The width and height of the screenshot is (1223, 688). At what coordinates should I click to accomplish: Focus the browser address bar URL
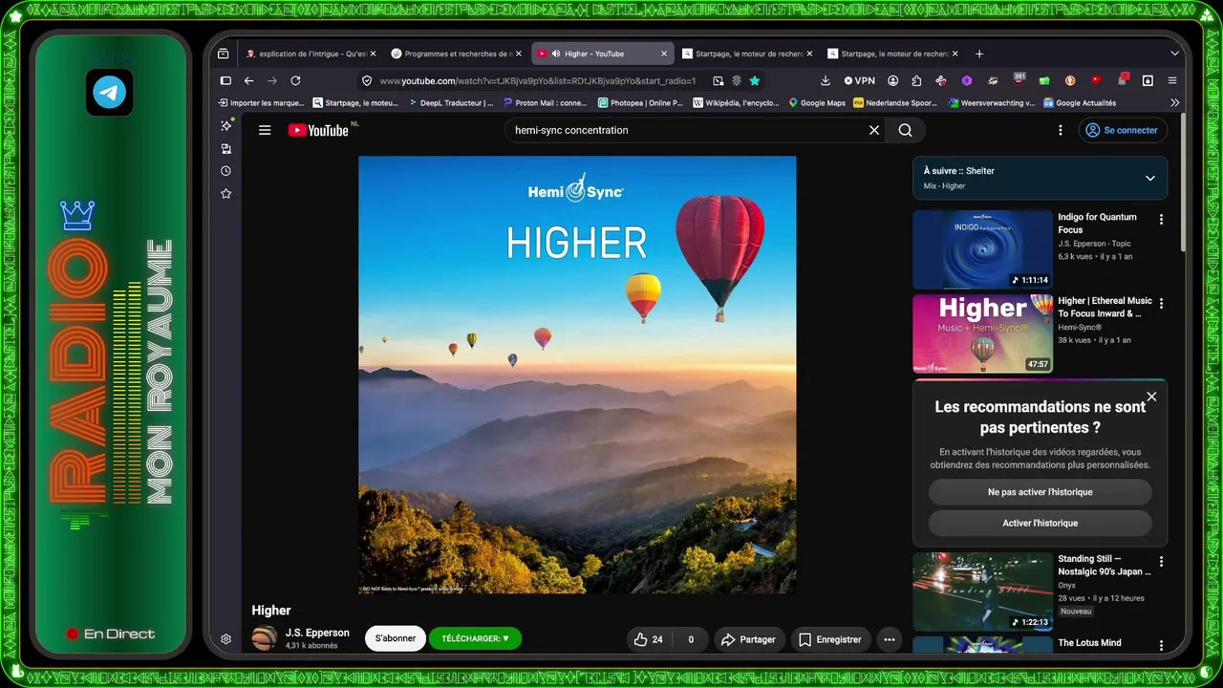coord(537,81)
